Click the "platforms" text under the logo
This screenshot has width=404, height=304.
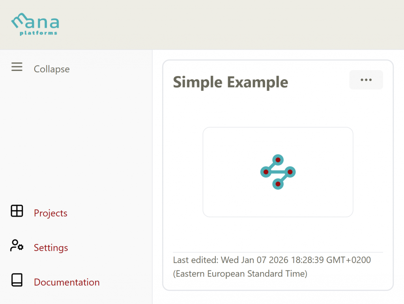[39, 33]
